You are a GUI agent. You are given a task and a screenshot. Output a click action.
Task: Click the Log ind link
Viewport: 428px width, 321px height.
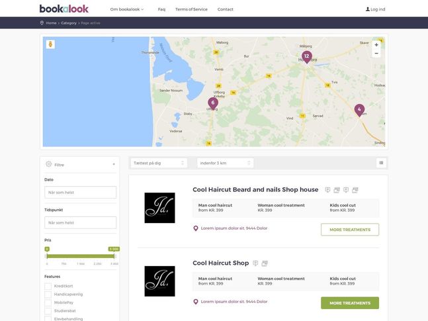point(375,9)
